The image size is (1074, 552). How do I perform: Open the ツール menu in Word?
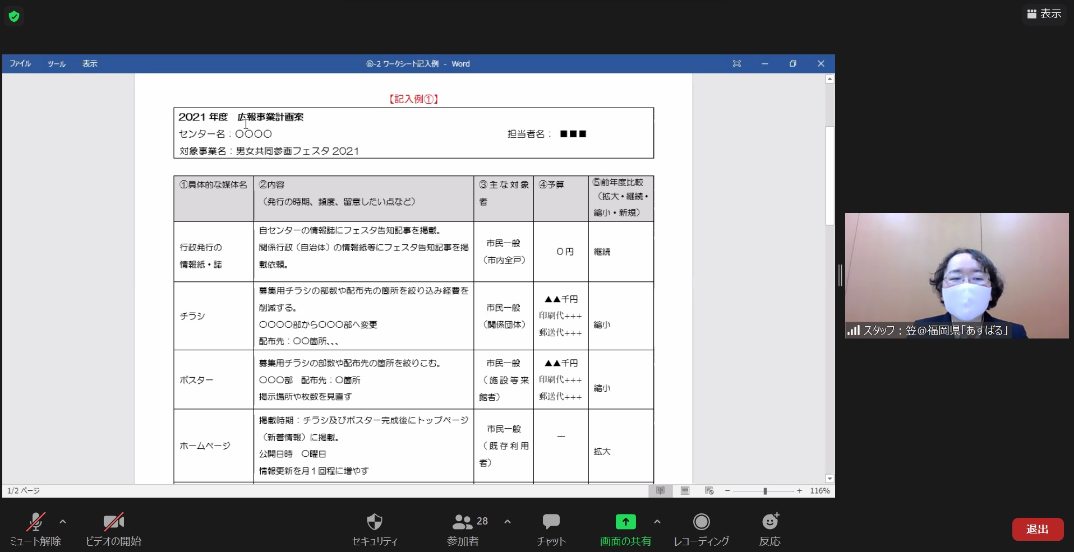[56, 64]
